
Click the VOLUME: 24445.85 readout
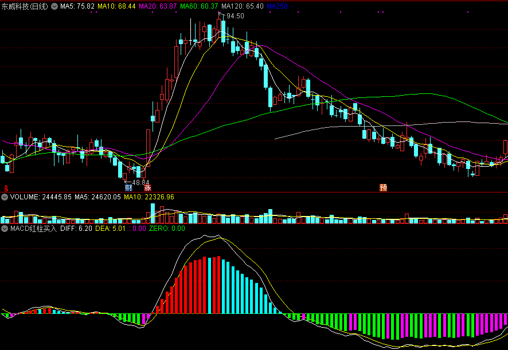[41, 197]
